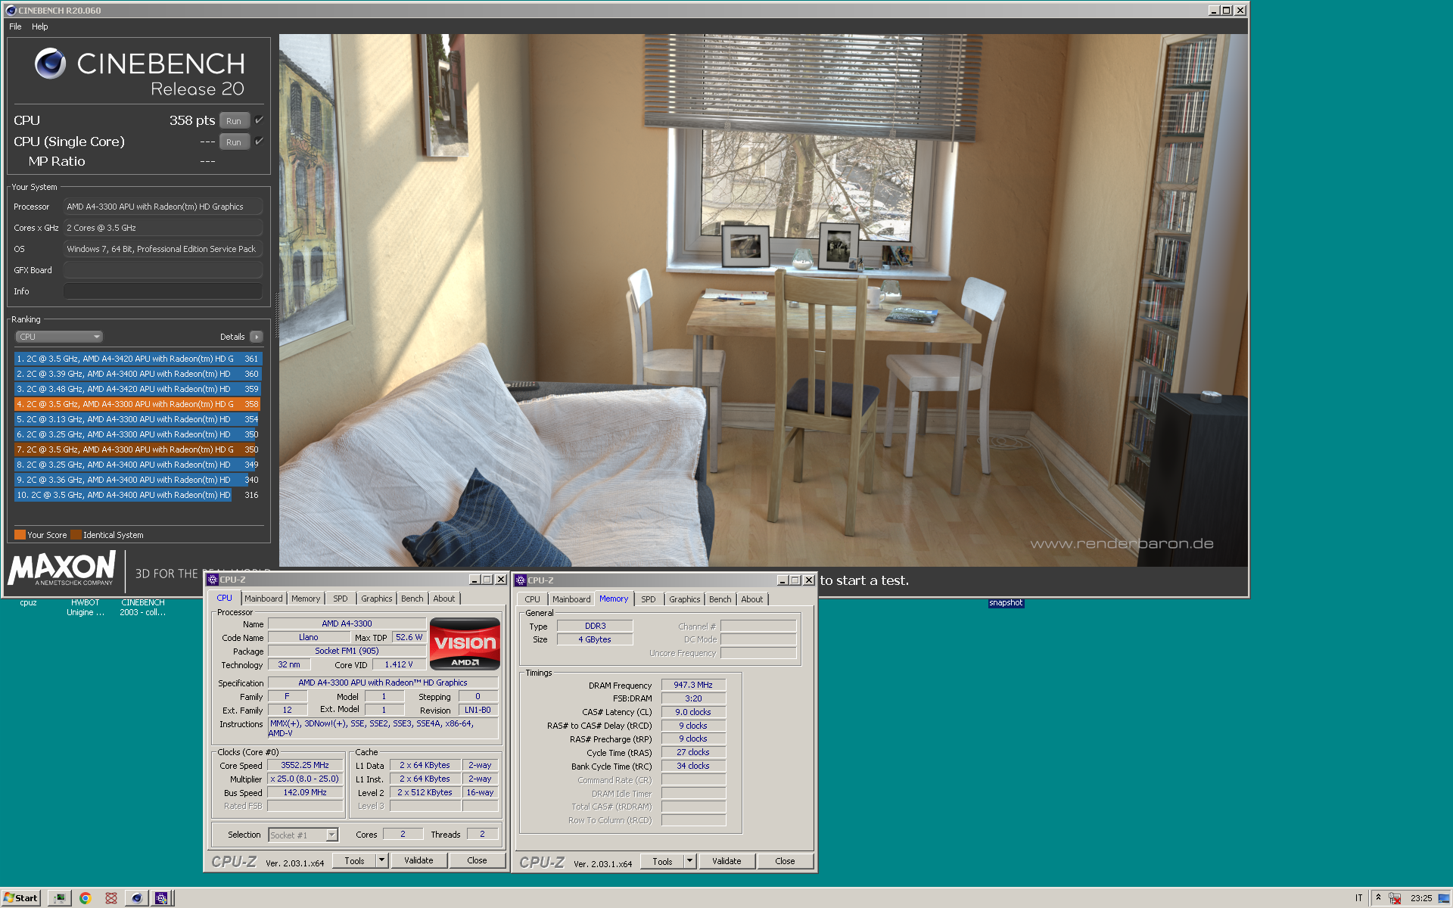Select ranking row 10 with score 316
Viewport: 1453px width, 908px height.
pyautogui.click(x=138, y=495)
